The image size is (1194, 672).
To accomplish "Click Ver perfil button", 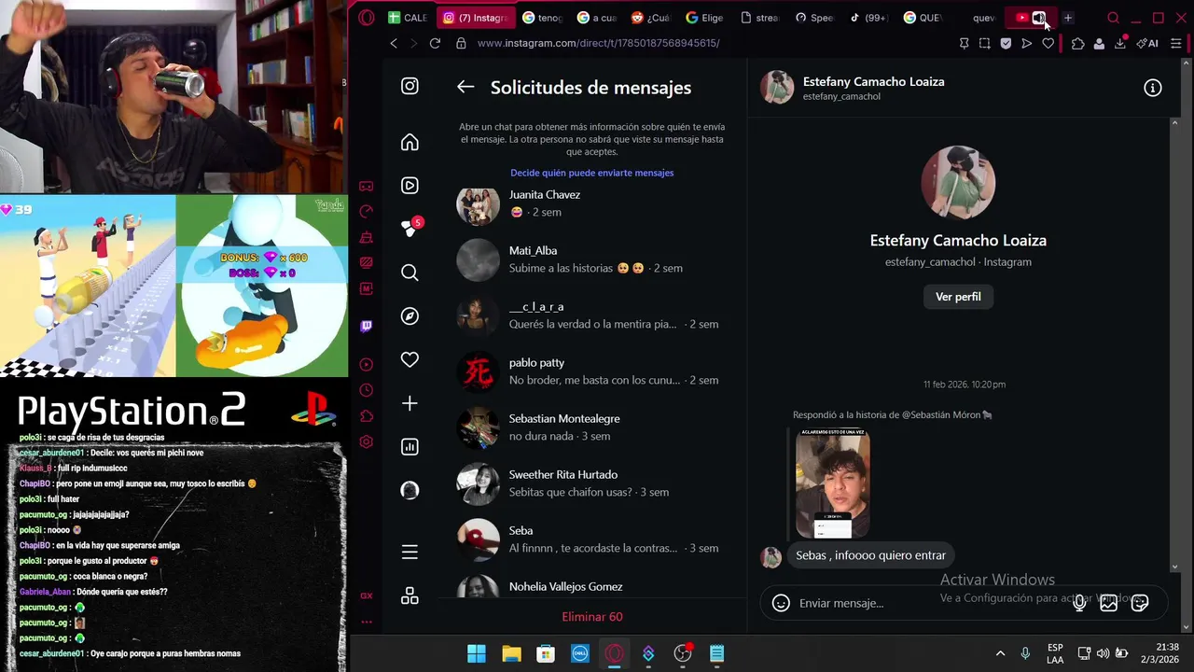I will pos(958,297).
